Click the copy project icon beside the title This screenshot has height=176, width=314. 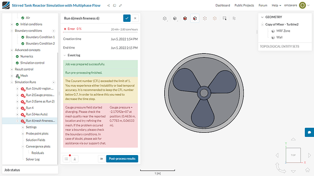(x=115, y=5)
